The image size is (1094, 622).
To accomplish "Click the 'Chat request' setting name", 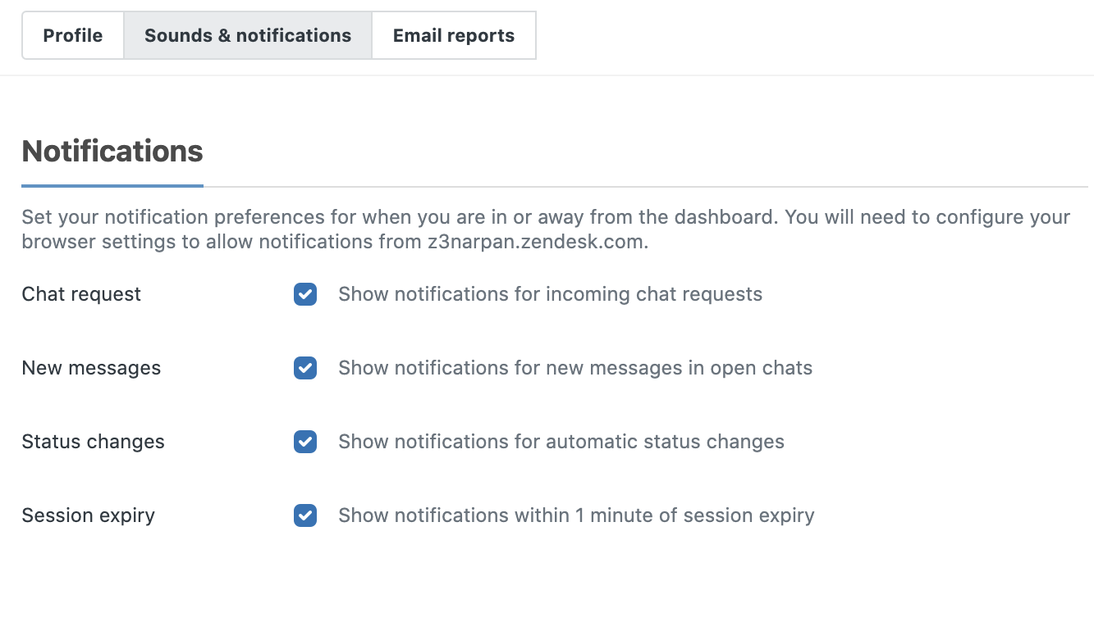I will 81,294.
